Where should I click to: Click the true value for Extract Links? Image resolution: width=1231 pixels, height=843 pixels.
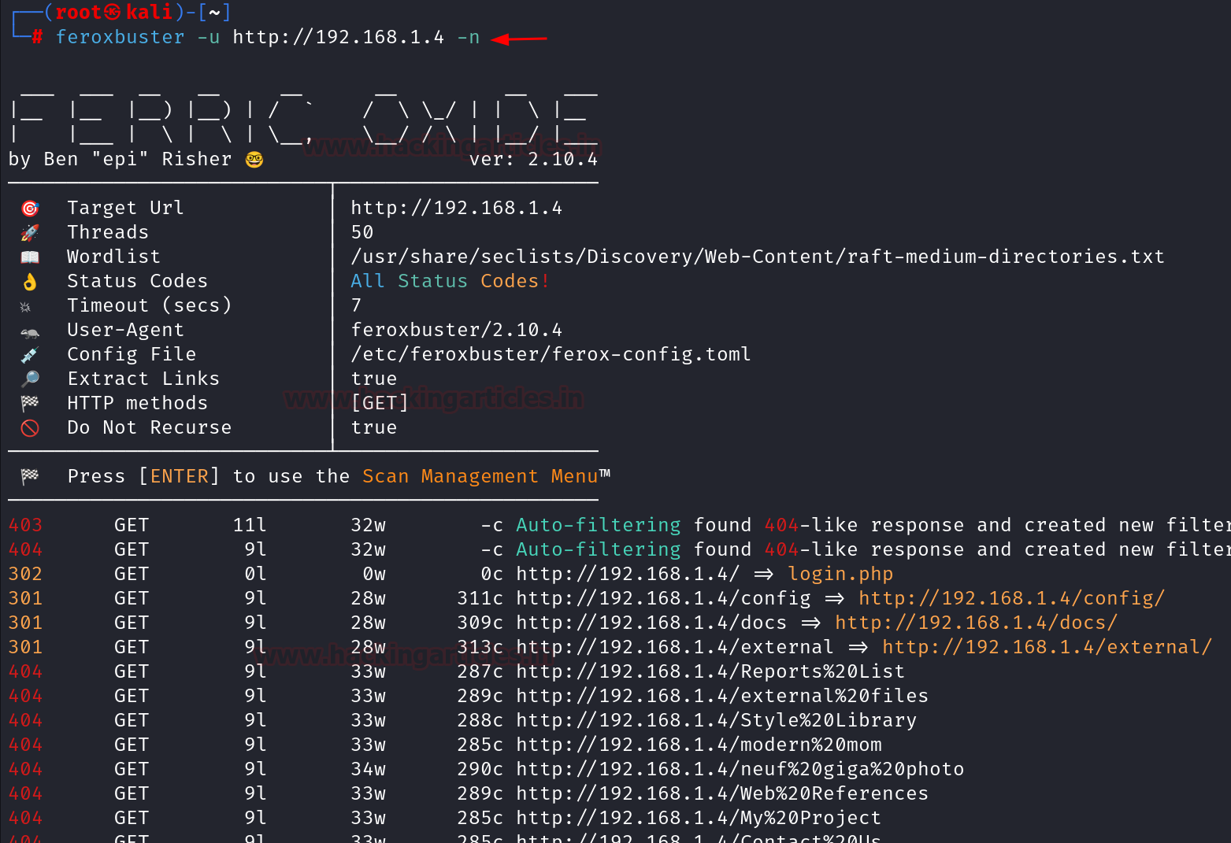click(x=374, y=379)
